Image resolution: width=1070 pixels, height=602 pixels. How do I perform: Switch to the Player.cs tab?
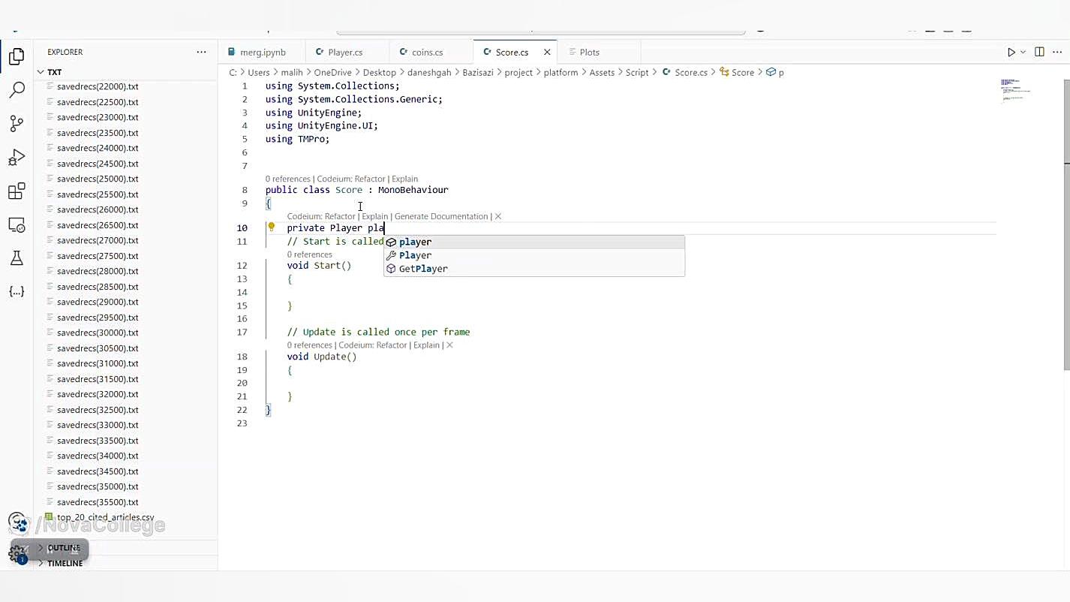tap(345, 52)
